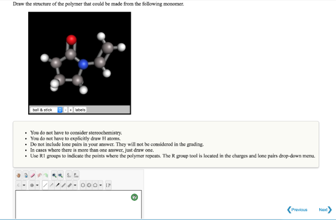Click the green redo arrow icon
Screen dimensions: 336x220
click(x=46, y=175)
